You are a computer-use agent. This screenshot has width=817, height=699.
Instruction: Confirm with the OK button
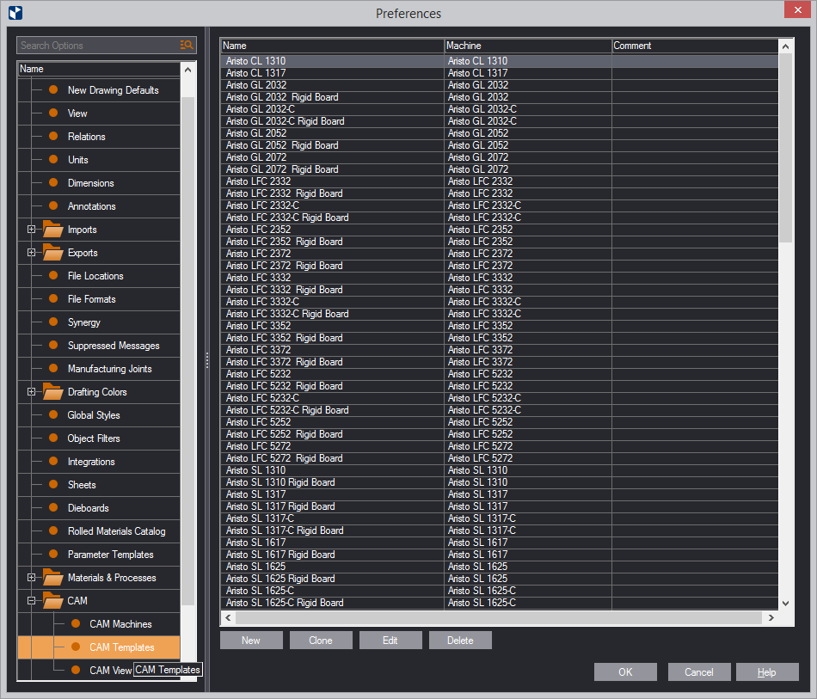tap(625, 671)
